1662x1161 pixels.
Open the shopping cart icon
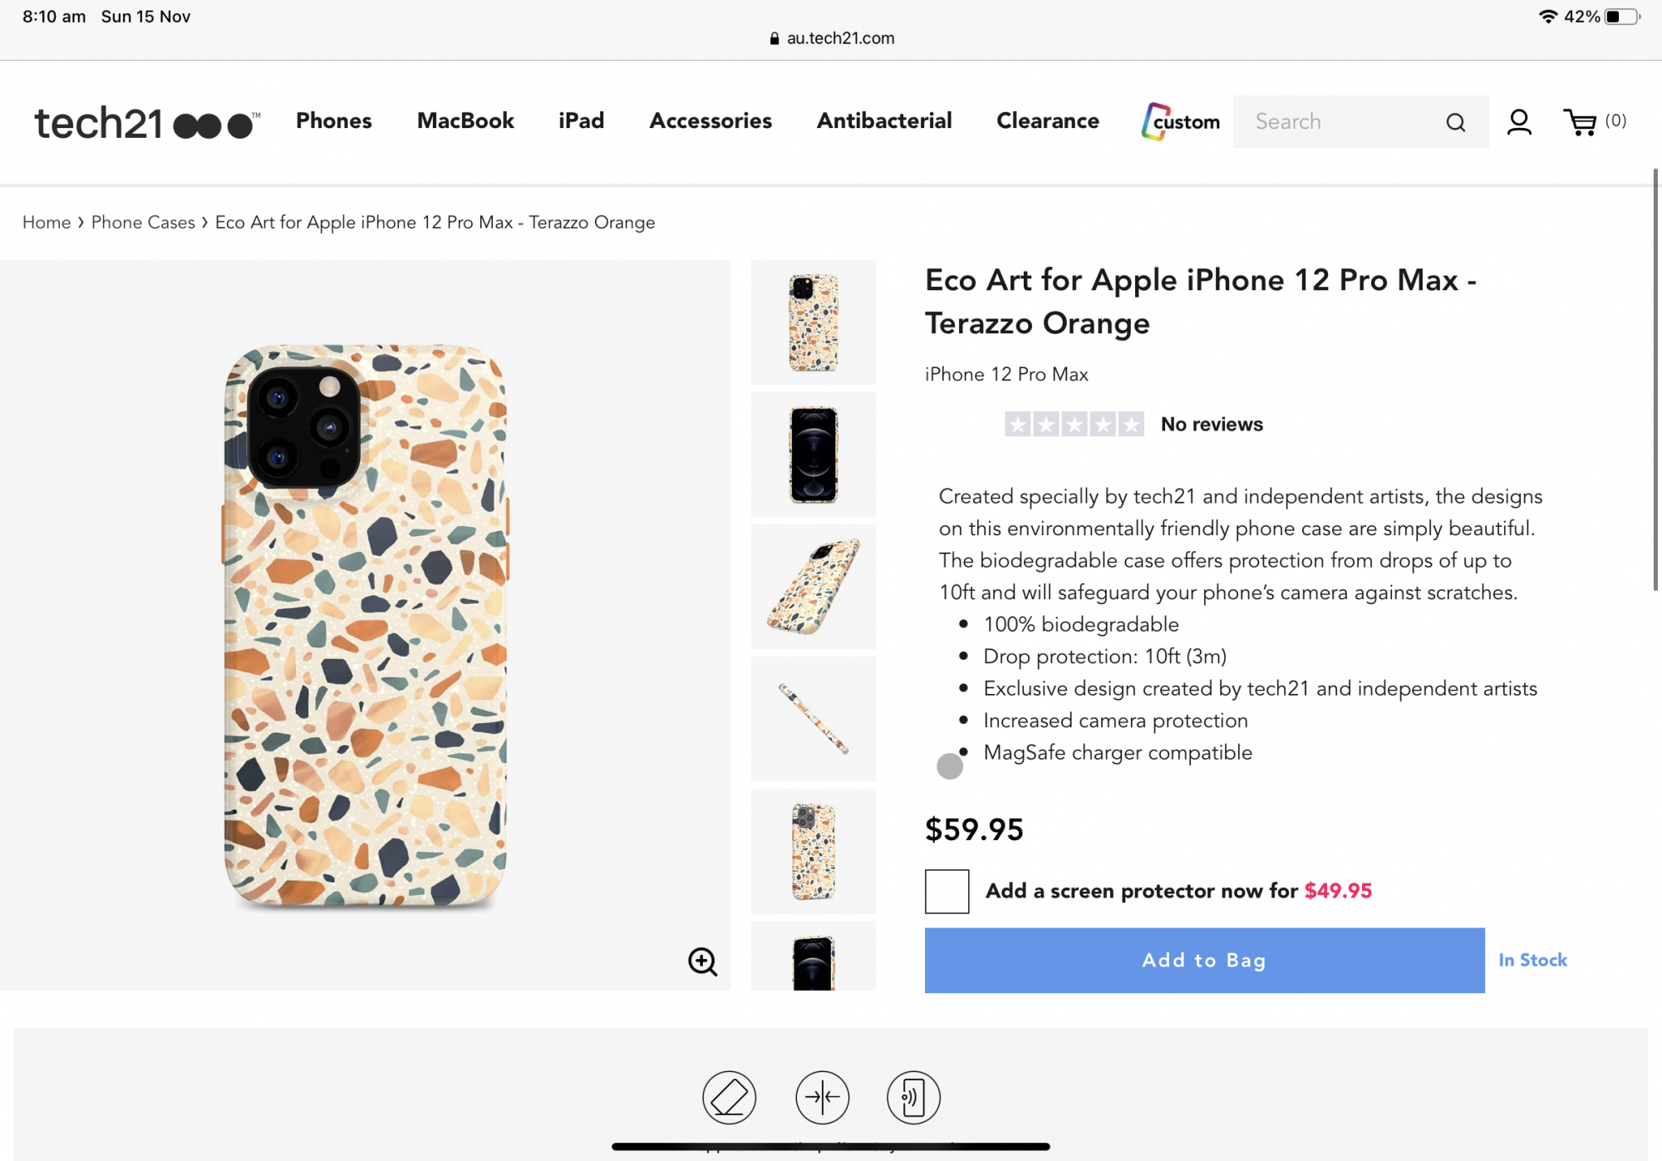click(x=1580, y=122)
